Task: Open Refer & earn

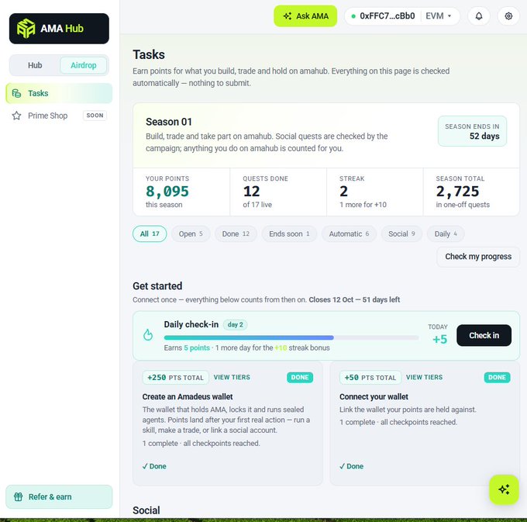Action: tap(59, 496)
